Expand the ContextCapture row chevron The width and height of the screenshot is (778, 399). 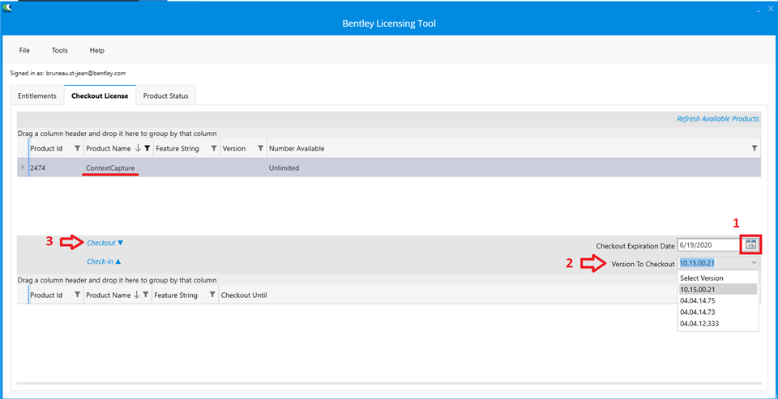pyautogui.click(x=23, y=168)
